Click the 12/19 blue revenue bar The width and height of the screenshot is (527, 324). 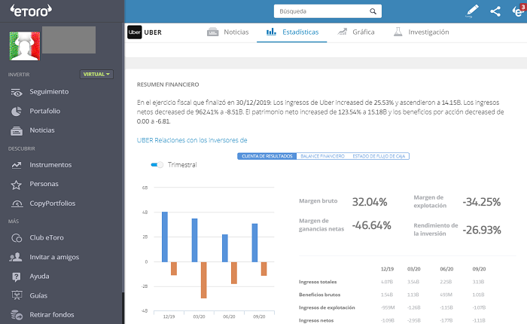click(165, 237)
